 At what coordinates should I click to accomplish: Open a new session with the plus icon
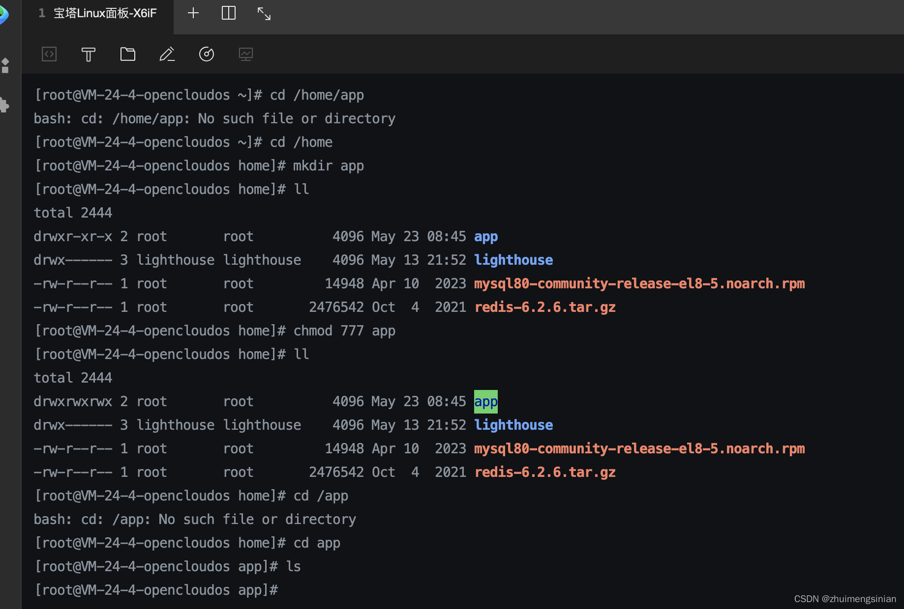tap(193, 13)
